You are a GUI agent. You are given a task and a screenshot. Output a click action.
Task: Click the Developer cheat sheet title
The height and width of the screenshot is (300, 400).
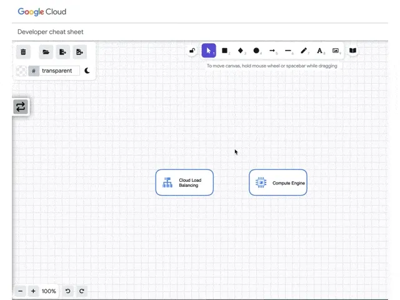(50, 32)
